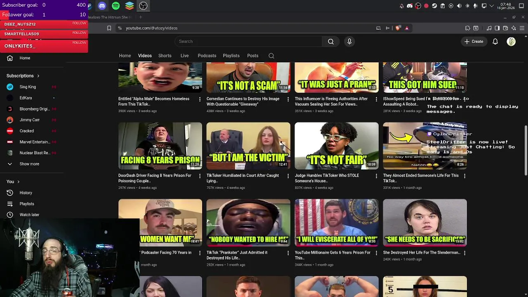Switch to the Shorts tab
This screenshot has width=528, height=297.
[165, 56]
